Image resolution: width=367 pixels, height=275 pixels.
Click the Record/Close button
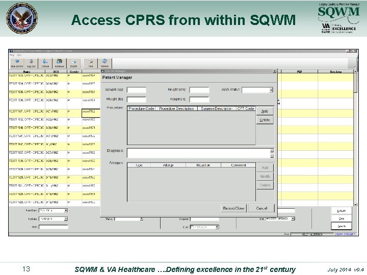pyautogui.click(x=233, y=208)
